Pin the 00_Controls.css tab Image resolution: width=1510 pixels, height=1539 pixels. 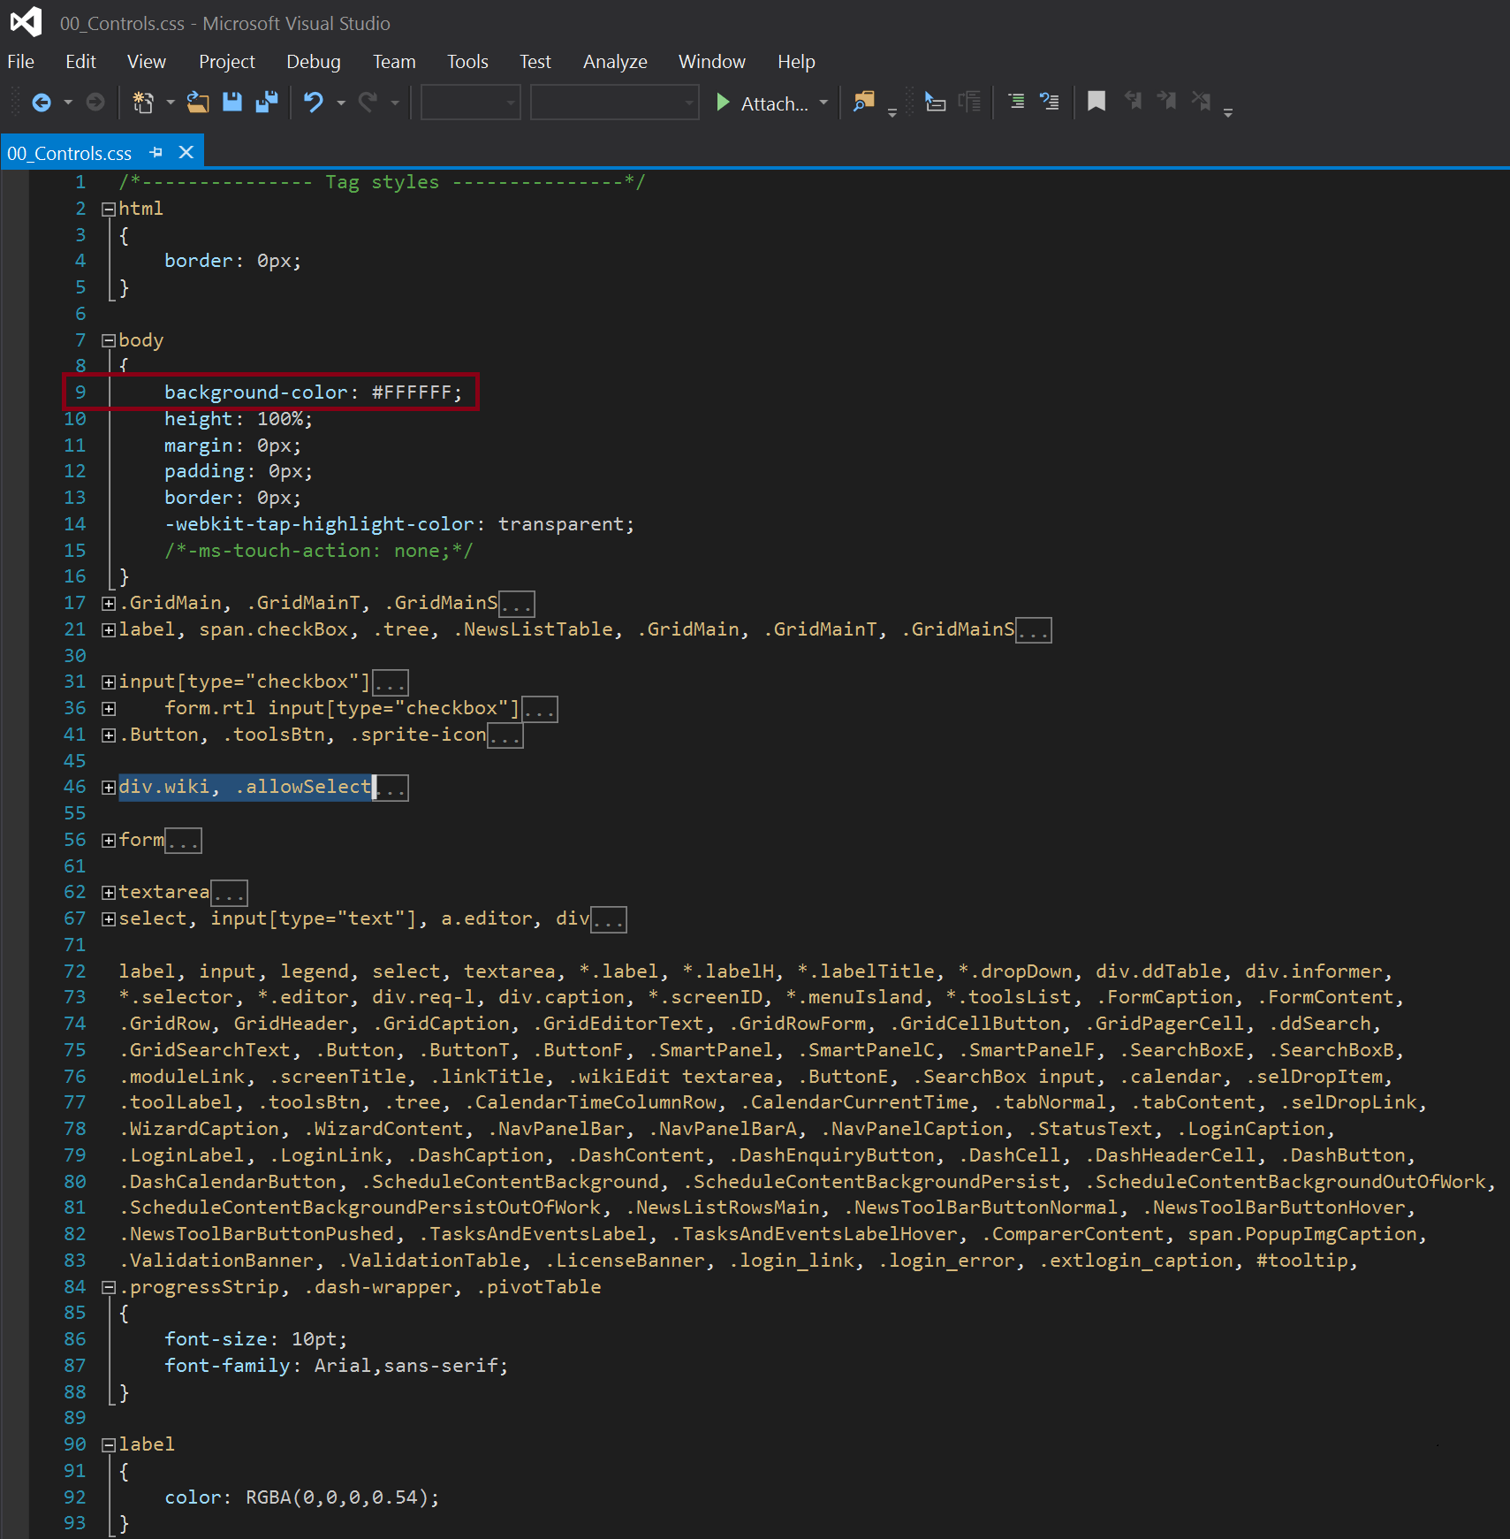156,152
